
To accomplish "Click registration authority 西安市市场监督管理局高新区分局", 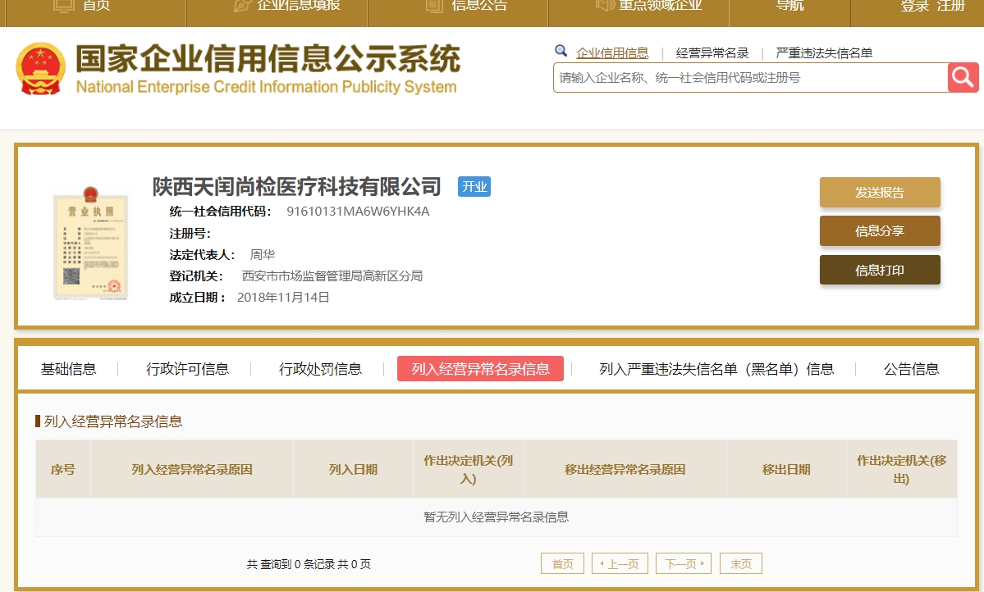I will tap(332, 276).
